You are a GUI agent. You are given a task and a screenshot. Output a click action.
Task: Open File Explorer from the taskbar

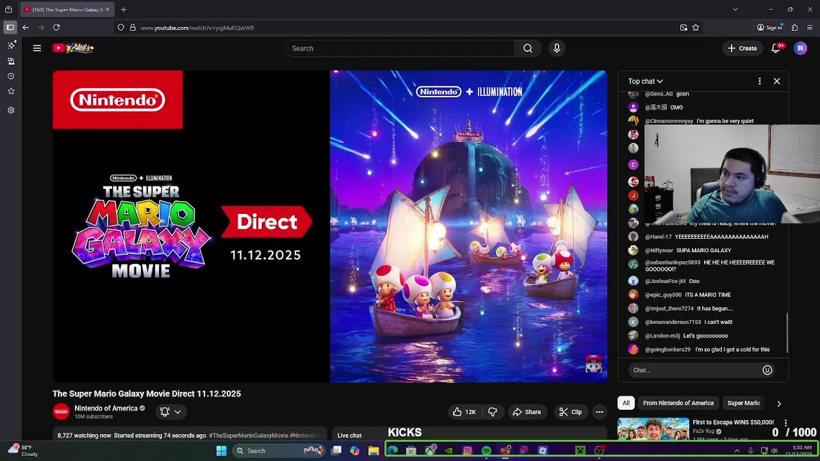coord(373,451)
